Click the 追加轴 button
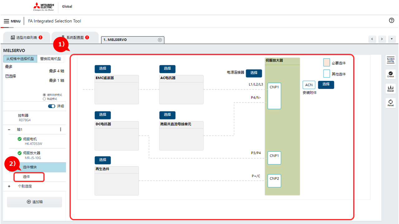 pyautogui.click(x=35, y=202)
